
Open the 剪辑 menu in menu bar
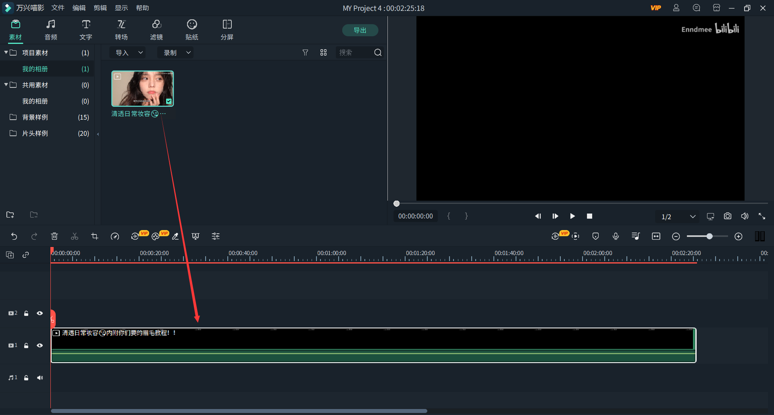point(100,8)
